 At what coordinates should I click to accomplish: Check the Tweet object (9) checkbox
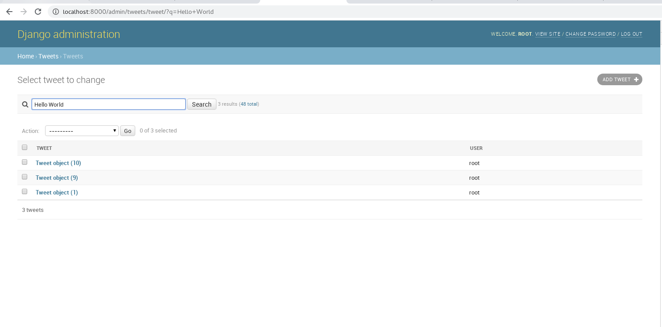pyautogui.click(x=25, y=177)
